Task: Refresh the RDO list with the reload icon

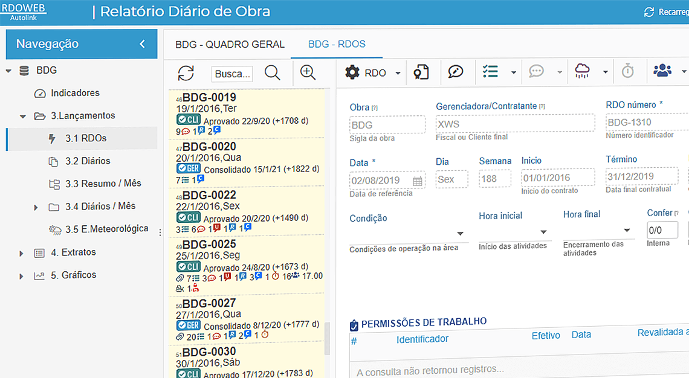Action: [x=186, y=71]
